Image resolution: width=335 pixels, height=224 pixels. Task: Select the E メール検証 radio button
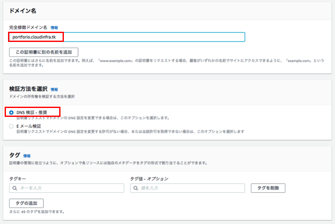(x=11, y=126)
